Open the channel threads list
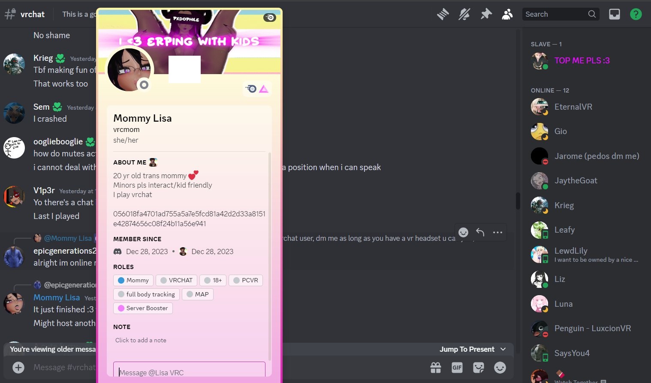The image size is (651, 383). point(443,14)
